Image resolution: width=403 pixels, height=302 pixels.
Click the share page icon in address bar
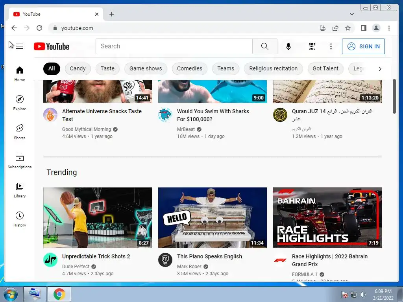[x=335, y=28]
